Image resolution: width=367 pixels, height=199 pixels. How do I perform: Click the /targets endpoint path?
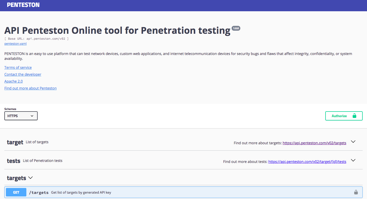(39, 192)
